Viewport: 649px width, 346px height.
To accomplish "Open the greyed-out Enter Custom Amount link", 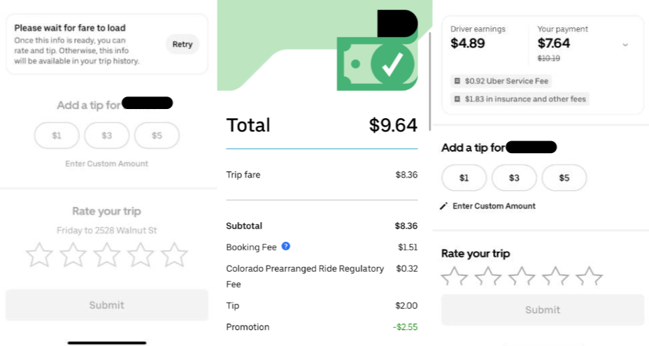I will click(x=106, y=164).
